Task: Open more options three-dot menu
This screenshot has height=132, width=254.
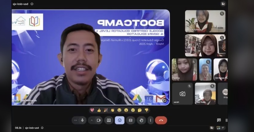Action: coord(151,120)
